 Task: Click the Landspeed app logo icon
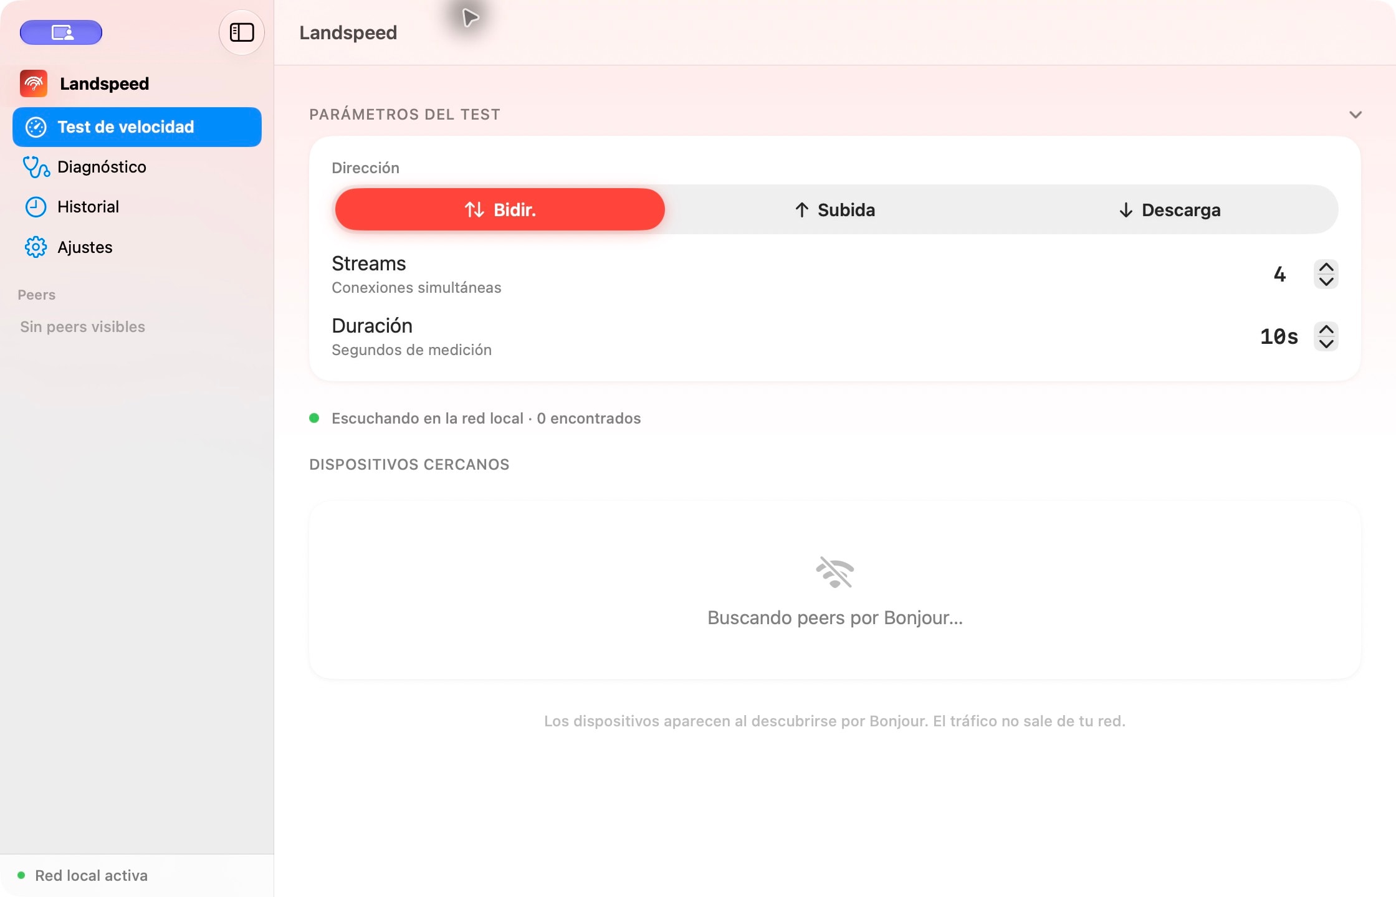34,83
